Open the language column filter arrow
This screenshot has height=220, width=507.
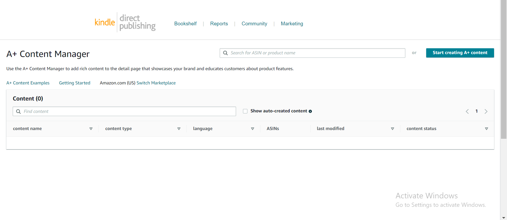pos(252,129)
